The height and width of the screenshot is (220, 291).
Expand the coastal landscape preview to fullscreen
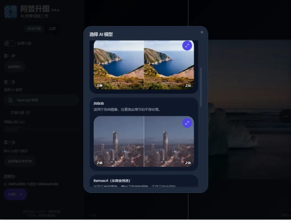point(187,45)
